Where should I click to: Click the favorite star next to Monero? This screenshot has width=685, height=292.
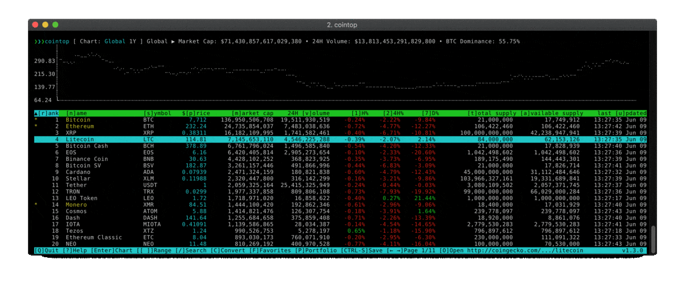(36, 205)
